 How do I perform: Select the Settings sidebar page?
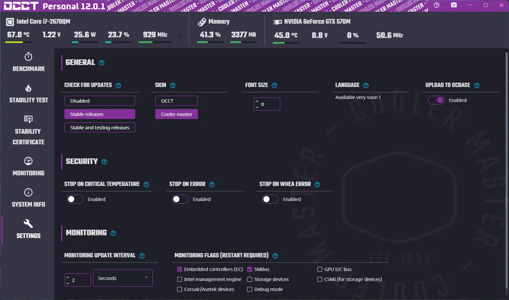tap(28, 229)
